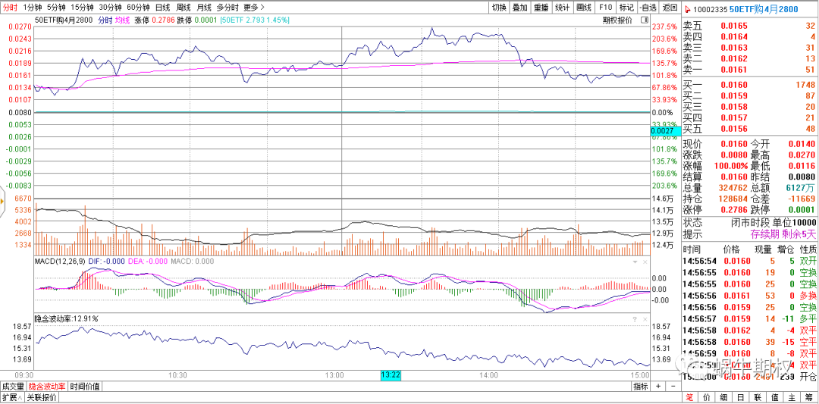Click the 标记 mark button
The image size is (819, 404).
pos(626,8)
